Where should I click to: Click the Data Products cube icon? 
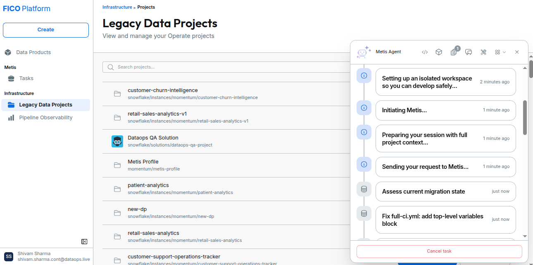[8, 52]
